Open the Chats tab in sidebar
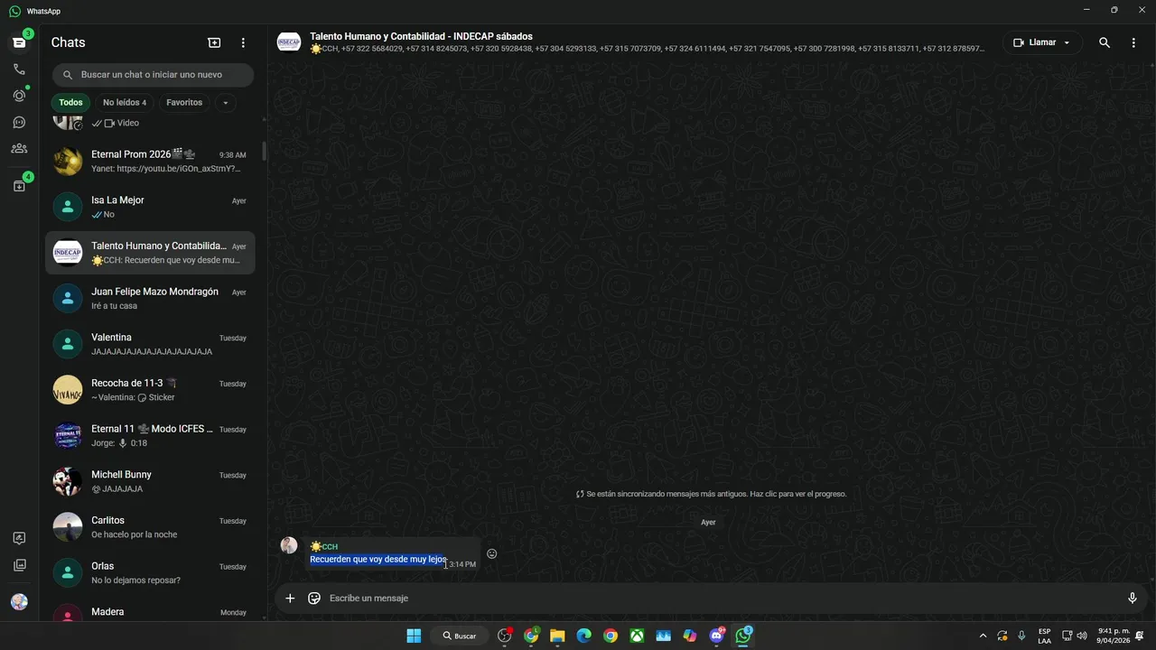This screenshot has height=650, width=1156. coord(19,42)
